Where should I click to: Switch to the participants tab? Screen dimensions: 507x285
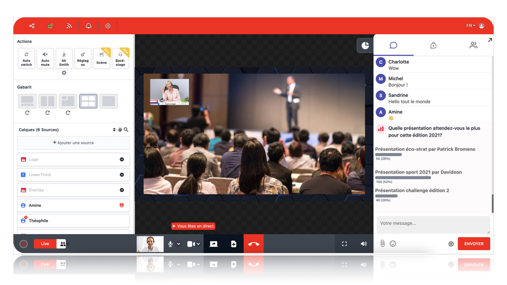tap(473, 45)
